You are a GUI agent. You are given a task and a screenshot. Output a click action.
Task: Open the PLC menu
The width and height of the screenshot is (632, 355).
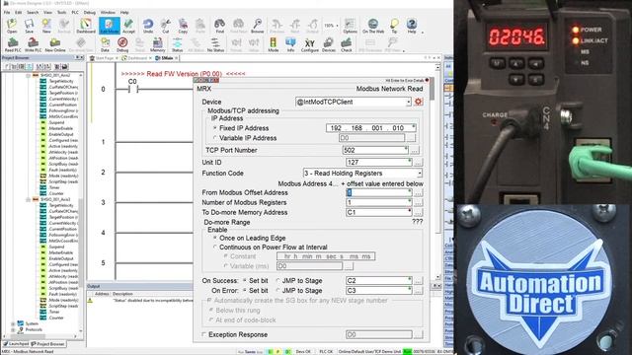[75, 13]
